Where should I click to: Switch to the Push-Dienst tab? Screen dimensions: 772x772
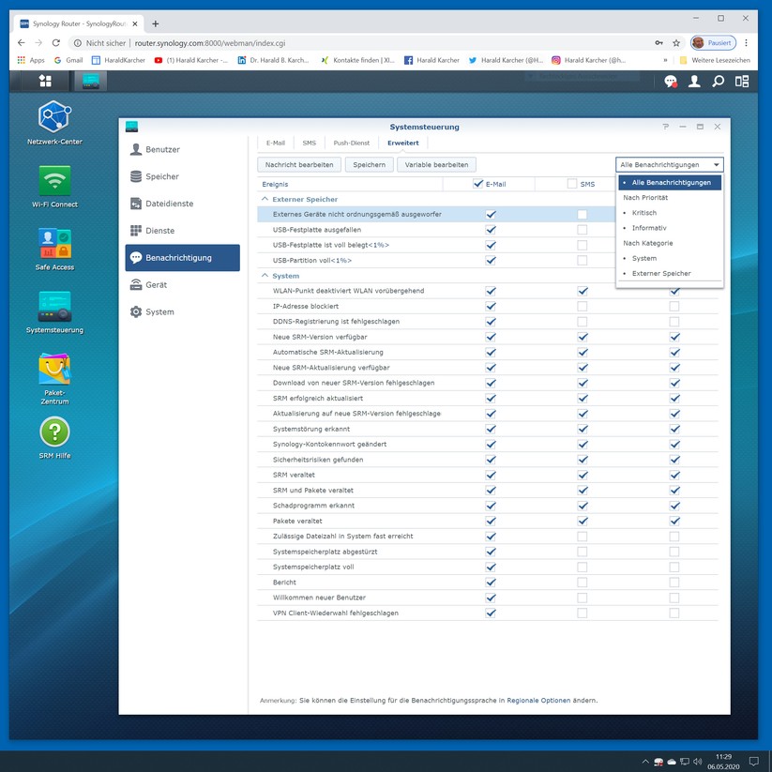coord(352,144)
